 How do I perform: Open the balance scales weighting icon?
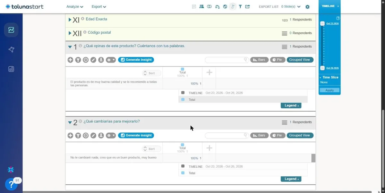pyautogui.click(x=217, y=6)
